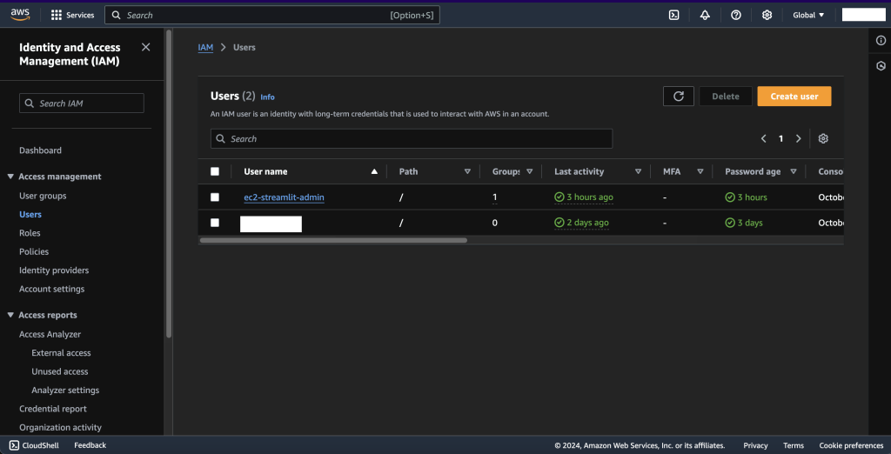891x454 pixels.
Task: Sort by User name column arrow
Action: (x=374, y=171)
